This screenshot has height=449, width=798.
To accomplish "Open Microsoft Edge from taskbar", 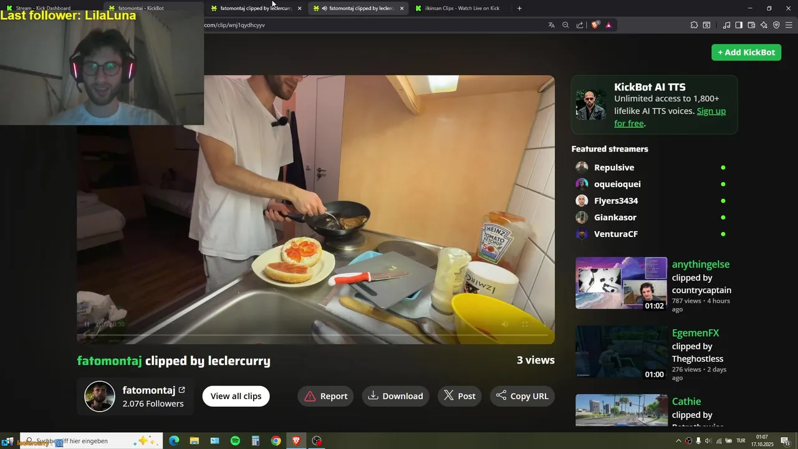I will [174, 441].
